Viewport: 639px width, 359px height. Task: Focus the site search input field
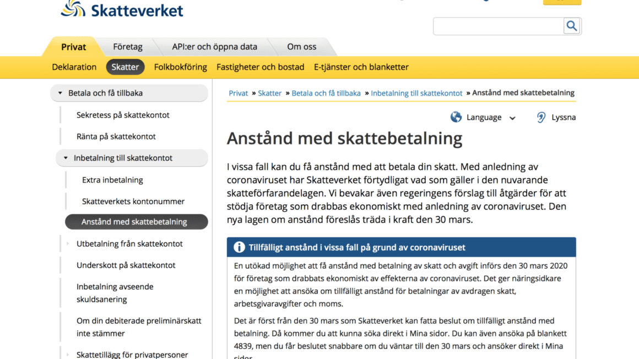499,26
